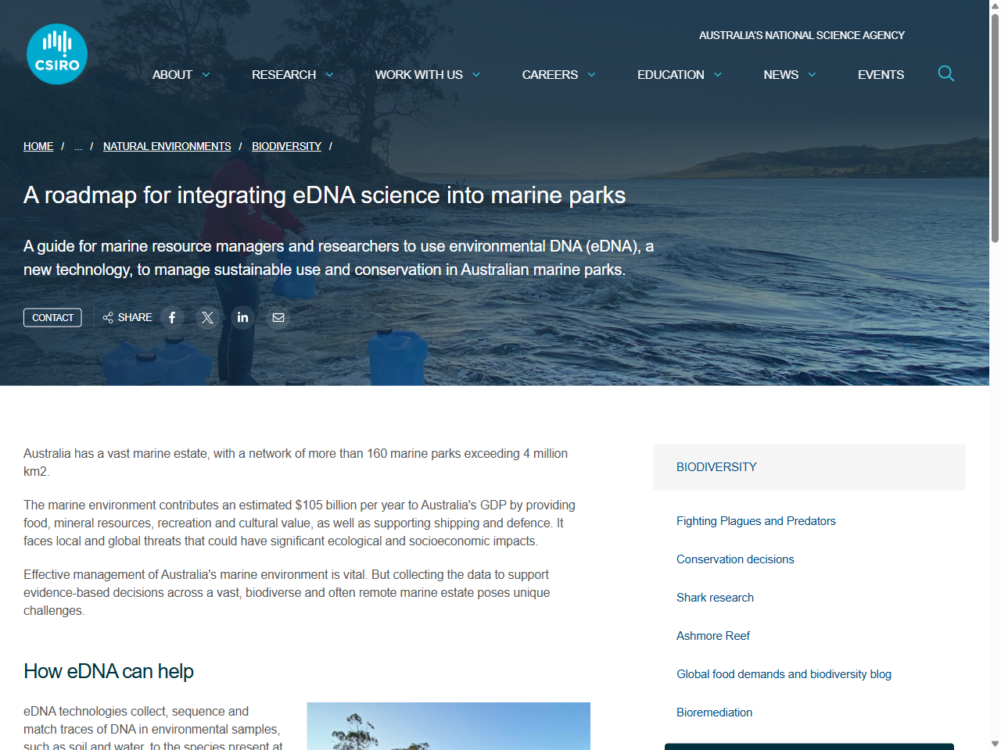Click the CONTACT button

coord(52,317)
